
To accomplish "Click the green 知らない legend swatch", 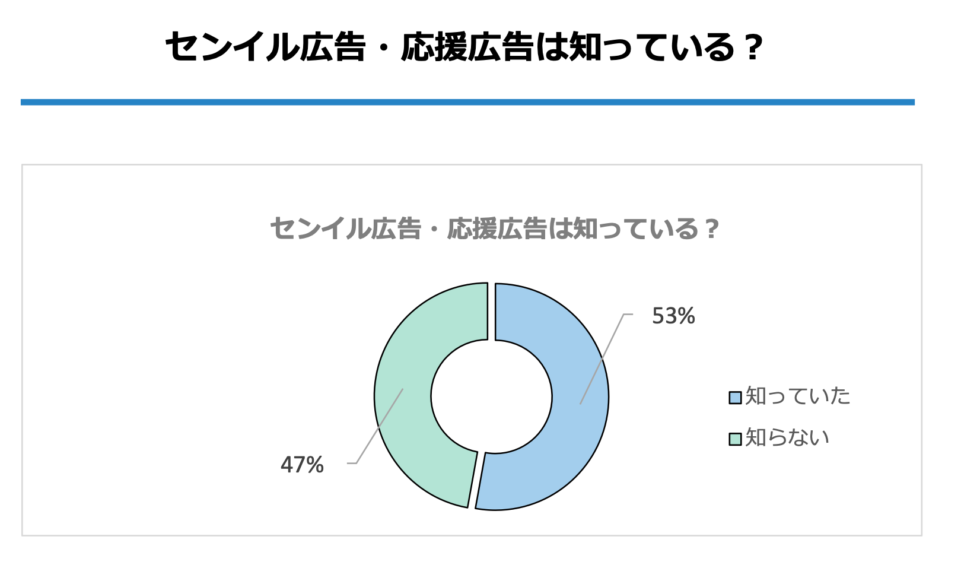I will tap(735, 439).
